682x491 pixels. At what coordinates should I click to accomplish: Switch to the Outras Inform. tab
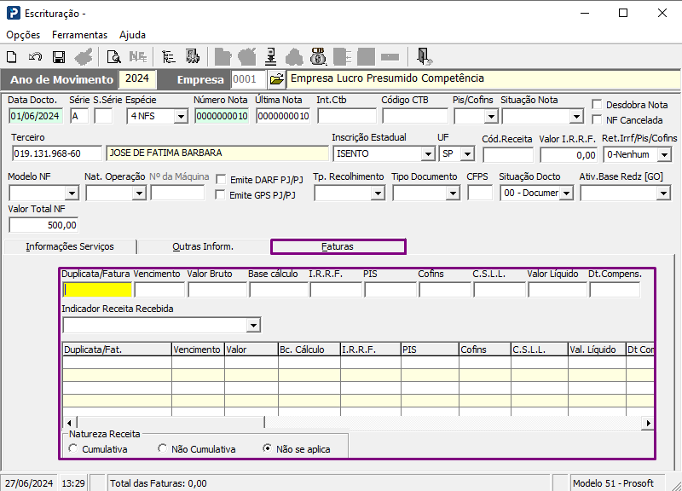[x=203, y=246]
